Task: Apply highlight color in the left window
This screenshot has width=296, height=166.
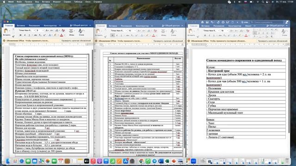Action: (x=55, y=35)
